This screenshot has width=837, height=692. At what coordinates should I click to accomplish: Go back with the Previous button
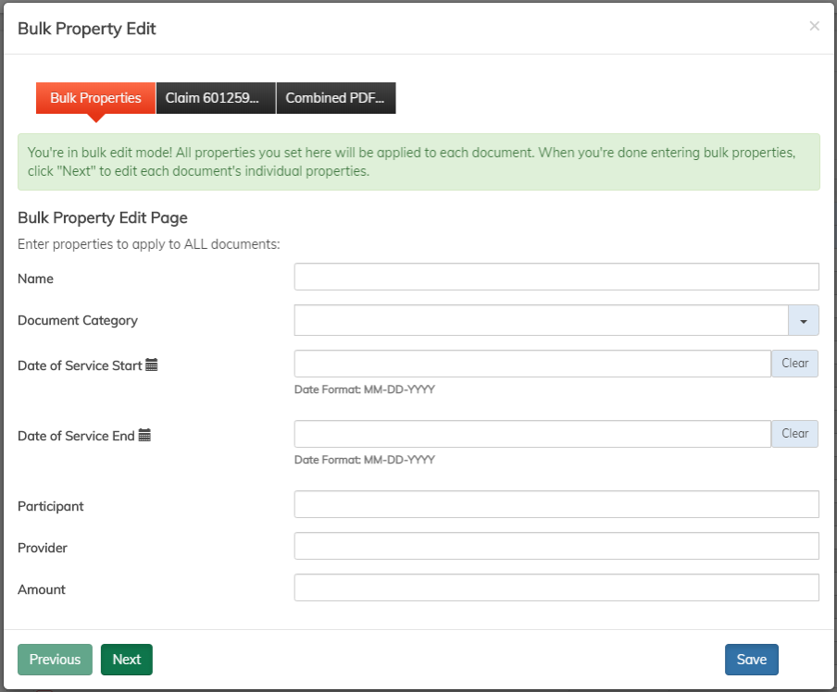55,660
